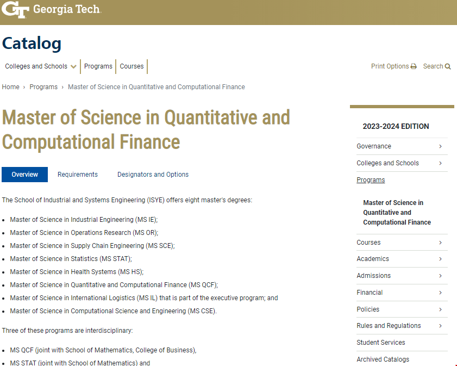Click the Georgia Tech logo
This screenshot has height=366, width=457.
tap(51, 10)
